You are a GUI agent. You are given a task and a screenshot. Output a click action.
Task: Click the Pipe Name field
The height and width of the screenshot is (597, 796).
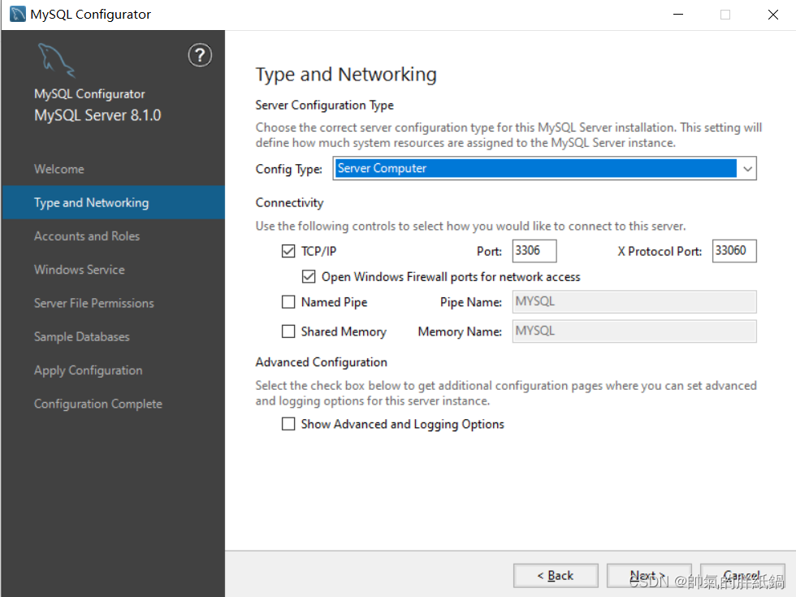click(634, 302)
